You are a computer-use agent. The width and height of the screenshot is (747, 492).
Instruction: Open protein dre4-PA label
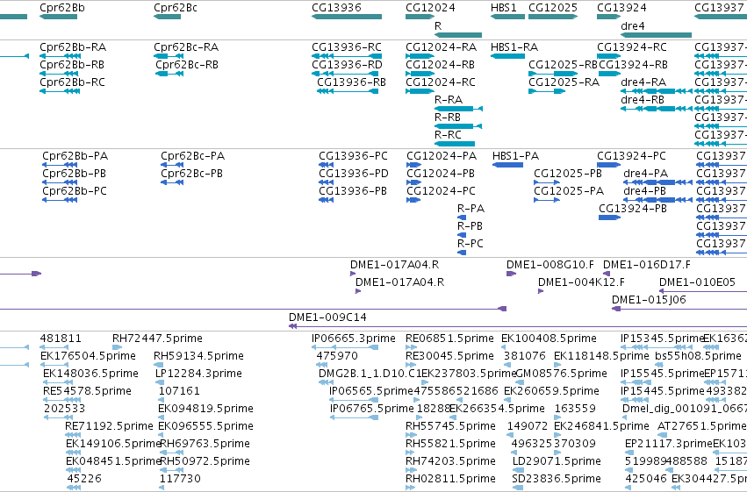[x=646, y=174]
